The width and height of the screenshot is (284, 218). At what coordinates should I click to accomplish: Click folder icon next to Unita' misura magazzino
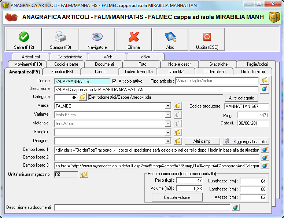pos(84,174)
